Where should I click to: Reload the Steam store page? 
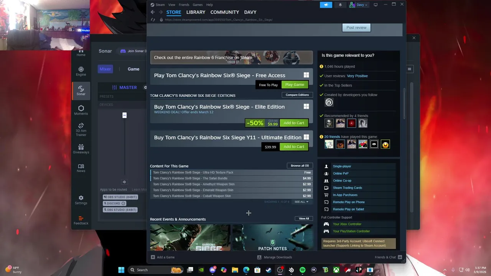coord(153,20)
